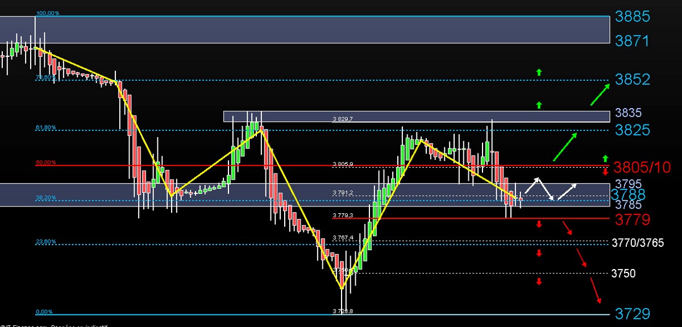Select the 3 791,2 level value
This screenshot has width=682, height=327.
pyautogui.click(x=343, y=193)
